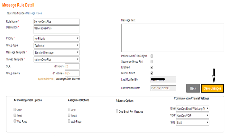Screen dimensions: 231x136
Task: Toggle the Quick Launch checkbox
Action: pyautogui.click(x=152, y=73)
